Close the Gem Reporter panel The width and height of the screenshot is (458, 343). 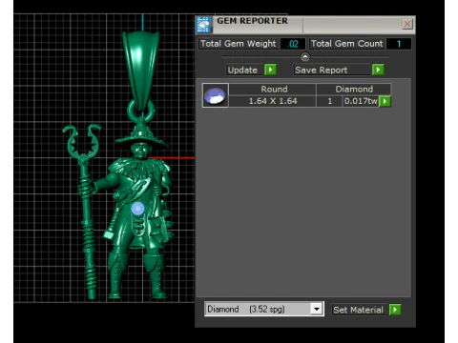coord(407,24)
